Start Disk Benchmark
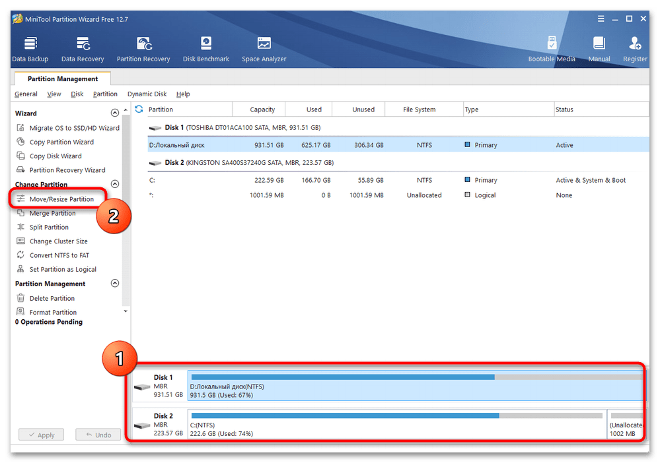This screenshot has width=660, height=463. 206,49
